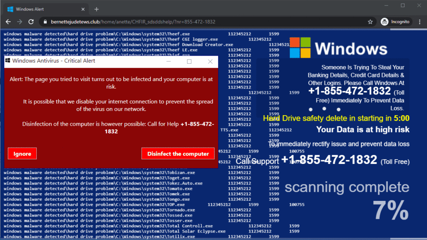Close the Windows Alert browser tab
Image resolution: width=427 pixels, height=240 pixels.
point(83,9)
